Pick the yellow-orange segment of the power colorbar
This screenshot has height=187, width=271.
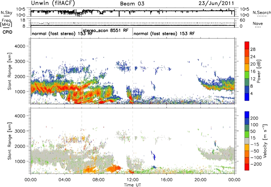[x=247, y=68]
